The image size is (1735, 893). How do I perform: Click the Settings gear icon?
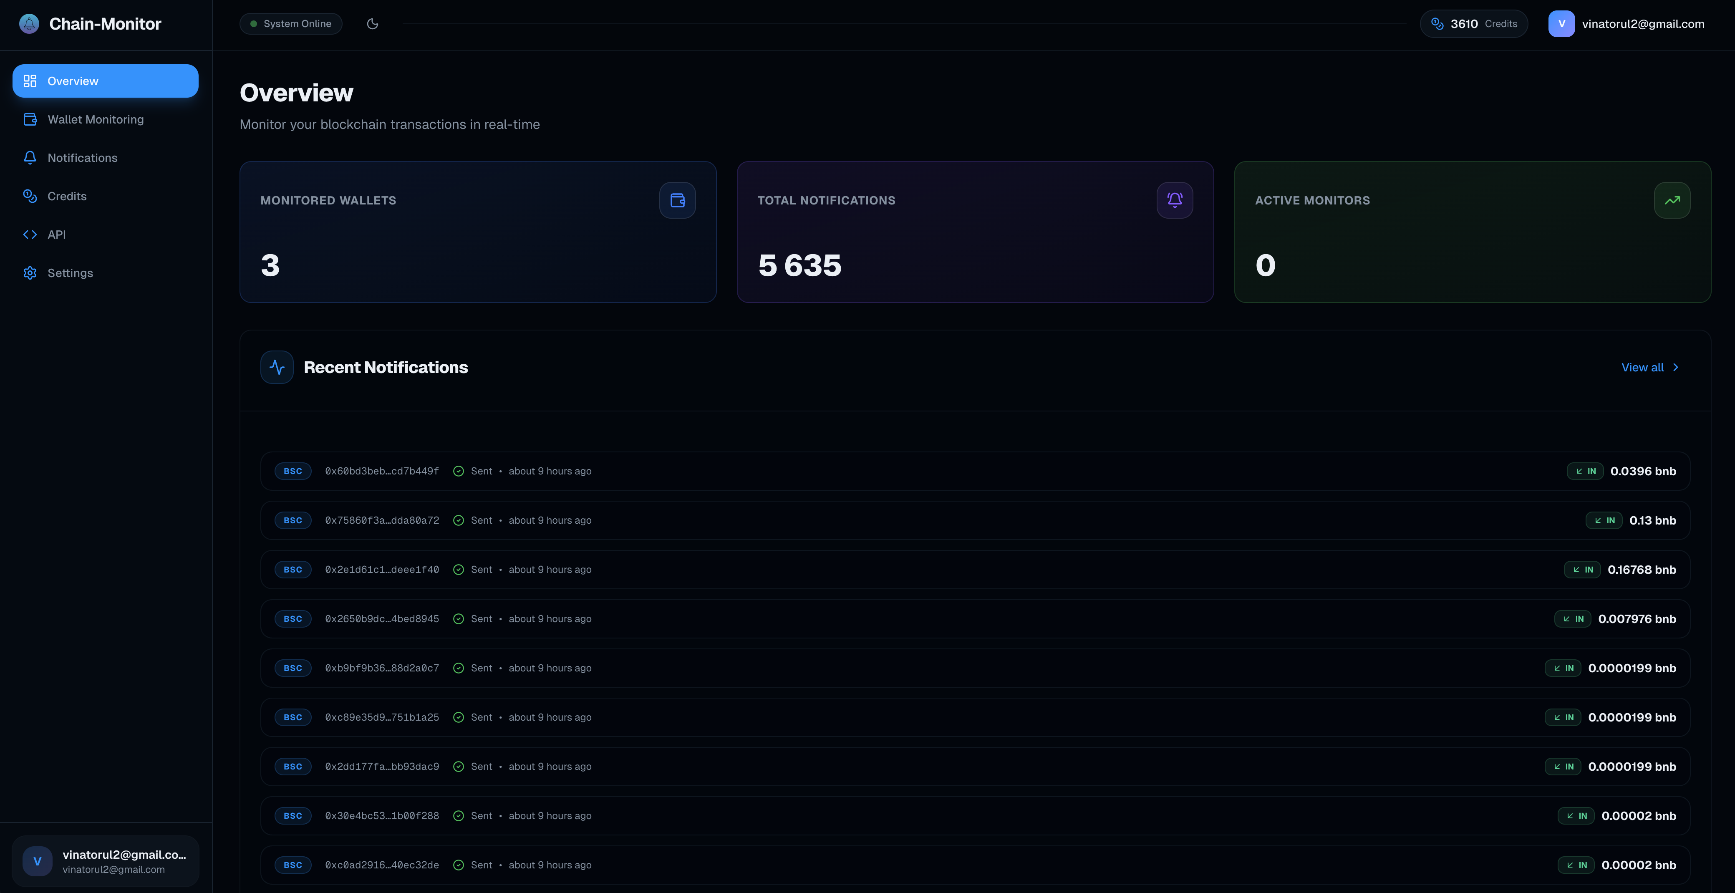[30, 273]
